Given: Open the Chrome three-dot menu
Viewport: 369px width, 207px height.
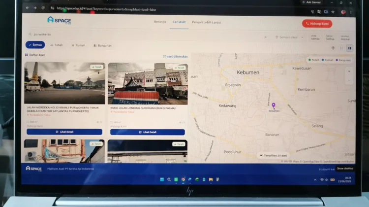Looking at the screenshot, I should tap(351, 12).
